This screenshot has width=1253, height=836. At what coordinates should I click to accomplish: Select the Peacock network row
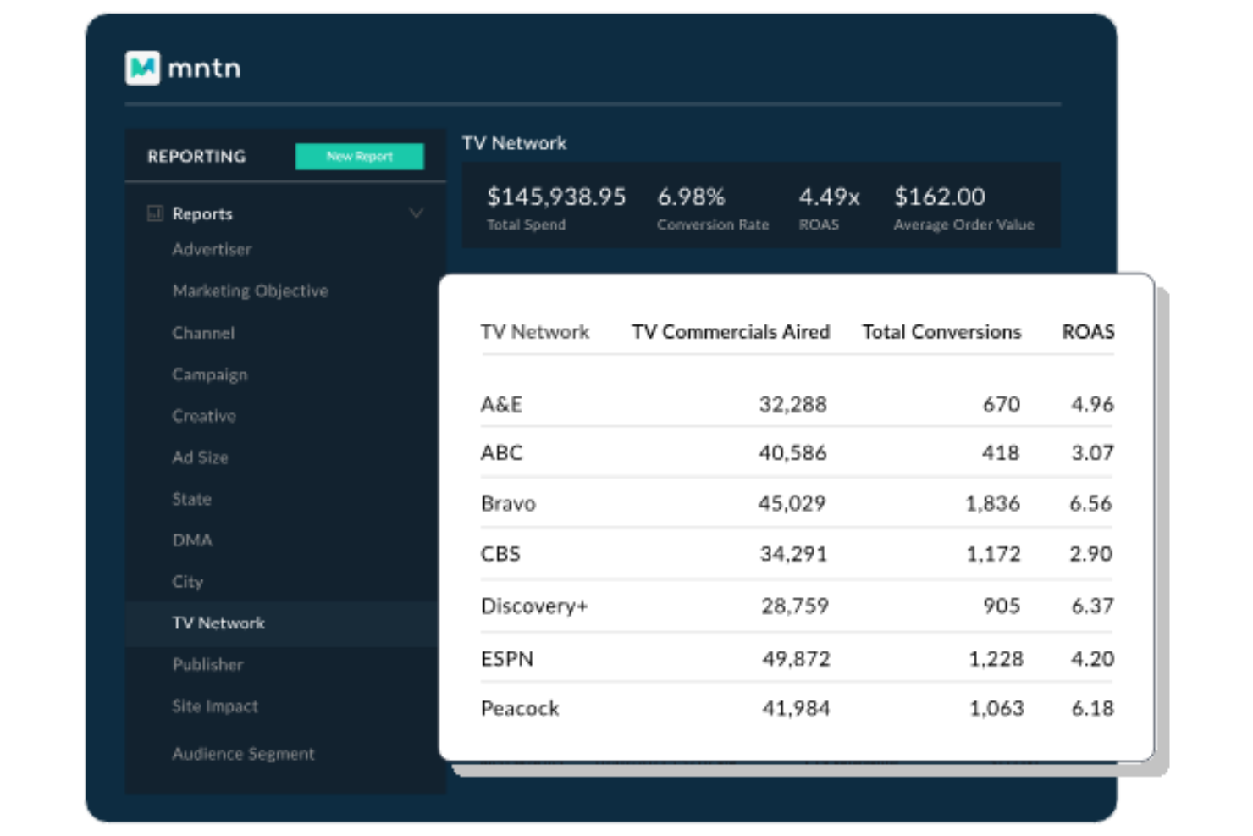(x=797, y=708)
